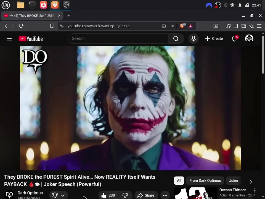Click the Joker video player
The image size is (265, 199).
pos(131,108)
